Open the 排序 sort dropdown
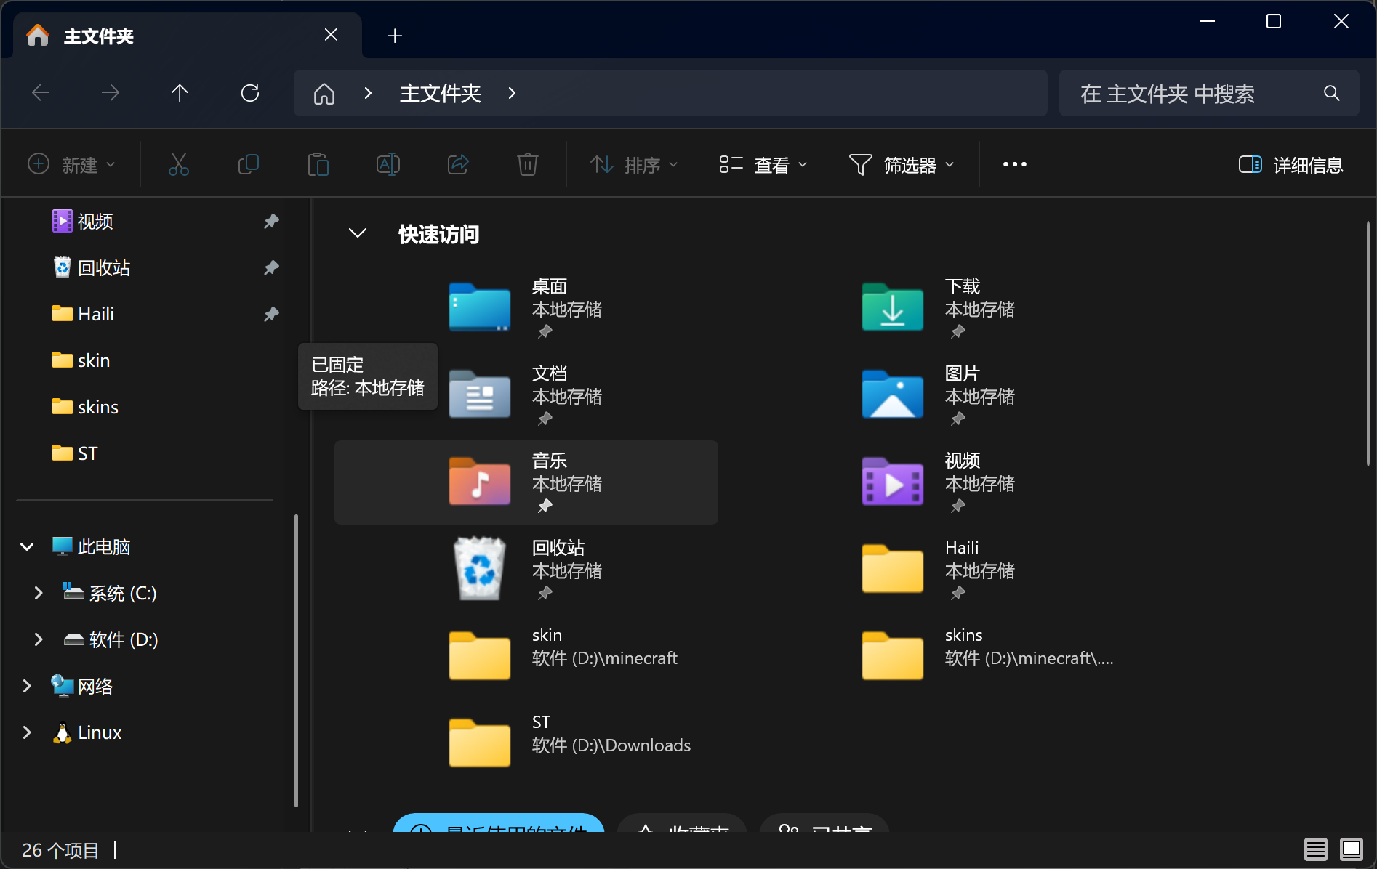Image resolution: width=1377 pixels, height=869 pixels. 633,164
